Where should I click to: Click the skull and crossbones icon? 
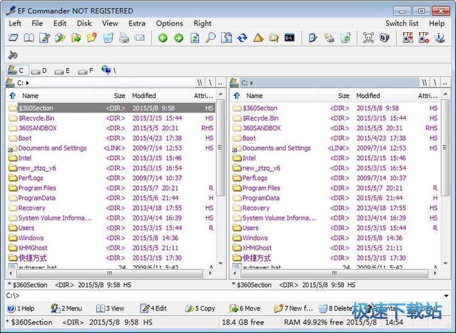pos(368,38)
